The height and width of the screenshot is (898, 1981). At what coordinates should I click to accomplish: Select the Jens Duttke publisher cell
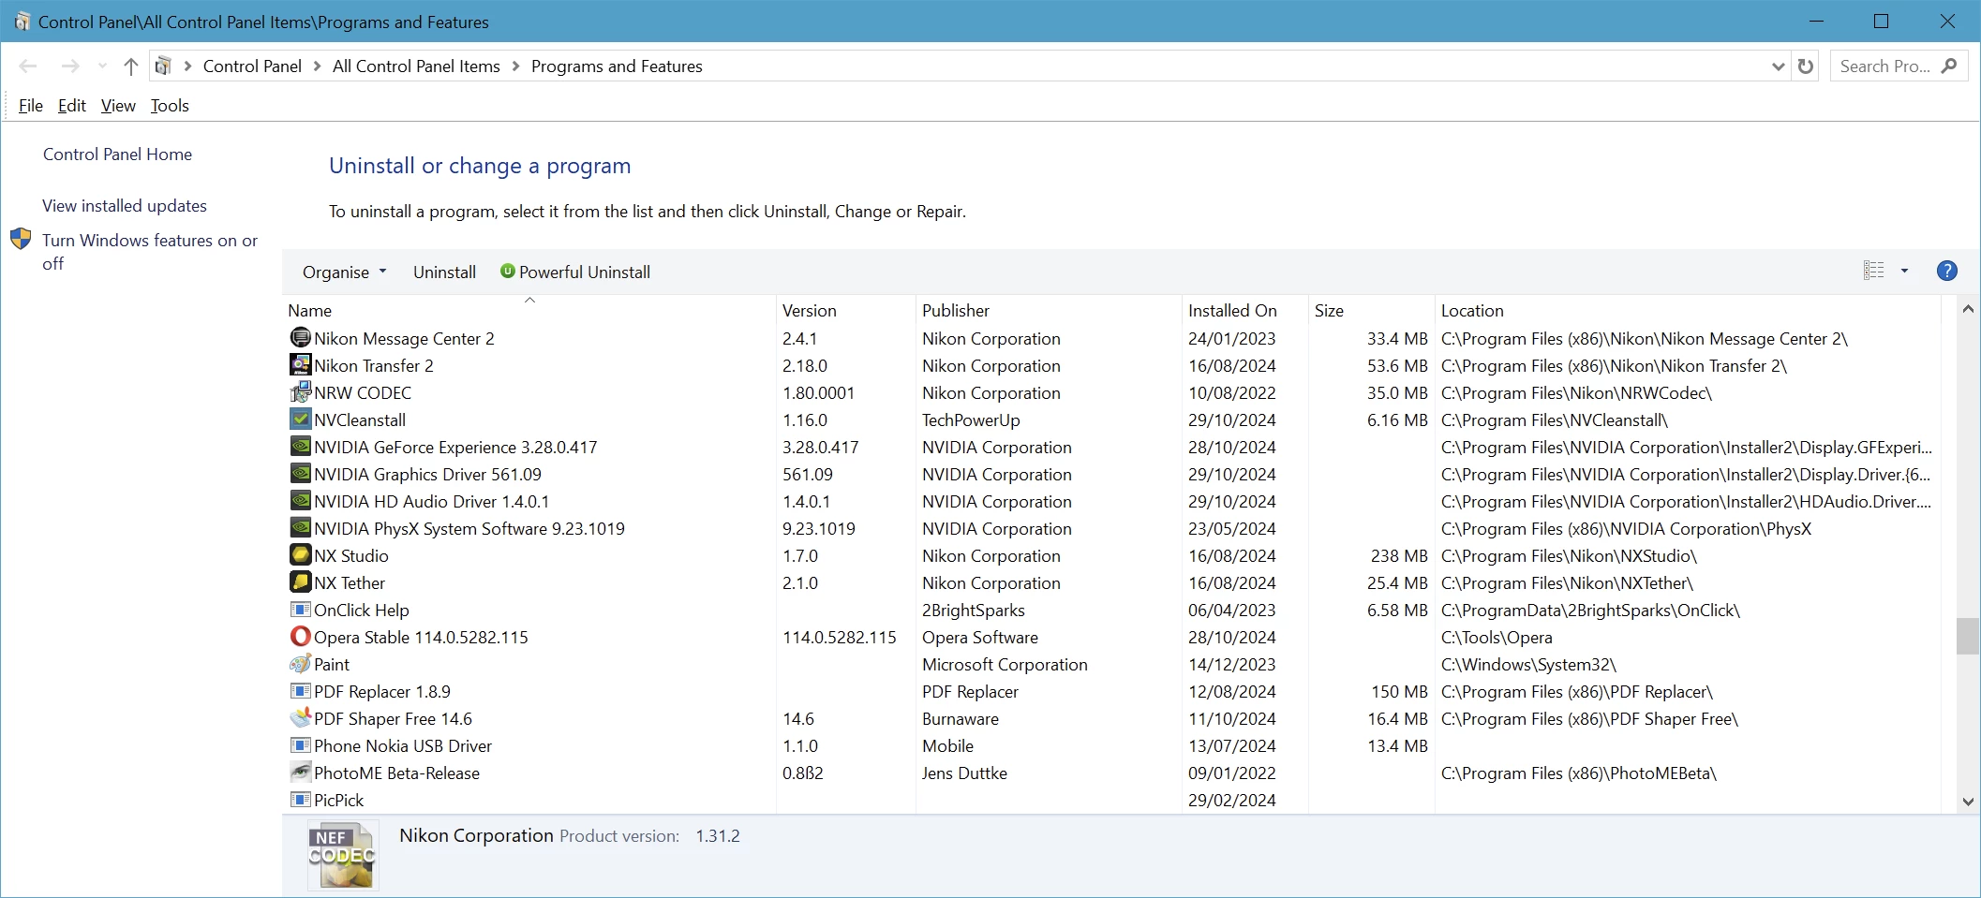(964, 773)
